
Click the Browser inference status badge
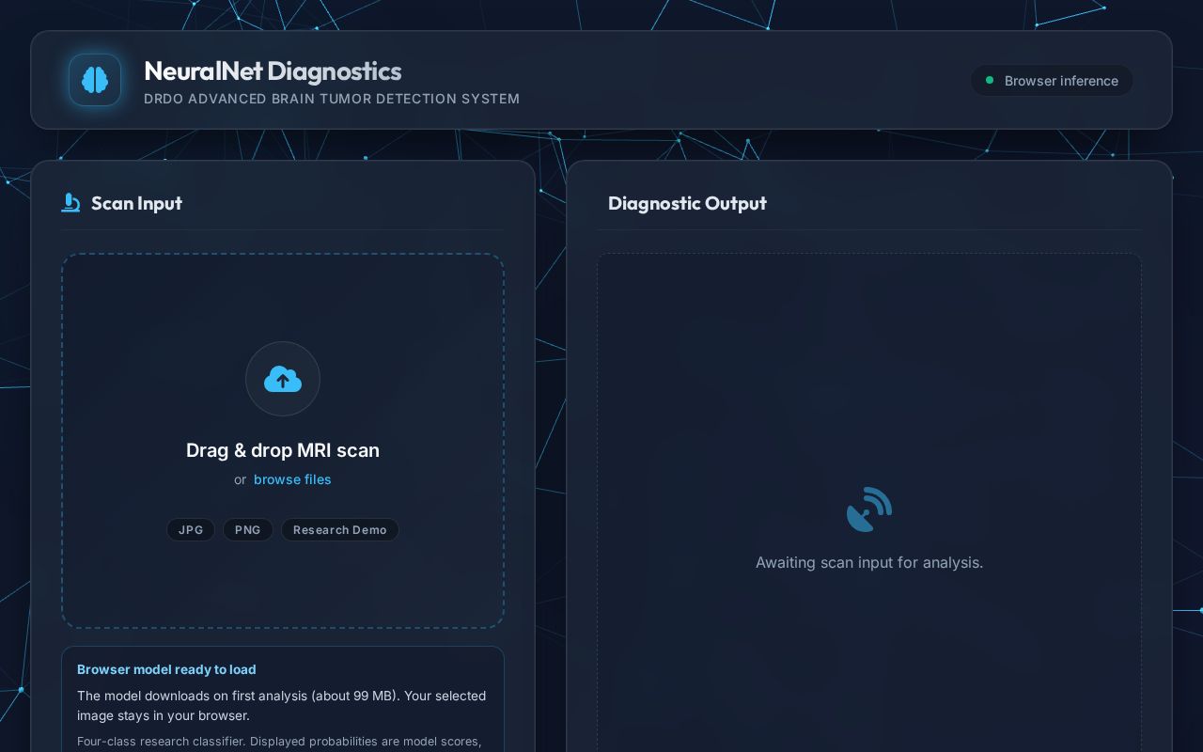(1052, 81)
